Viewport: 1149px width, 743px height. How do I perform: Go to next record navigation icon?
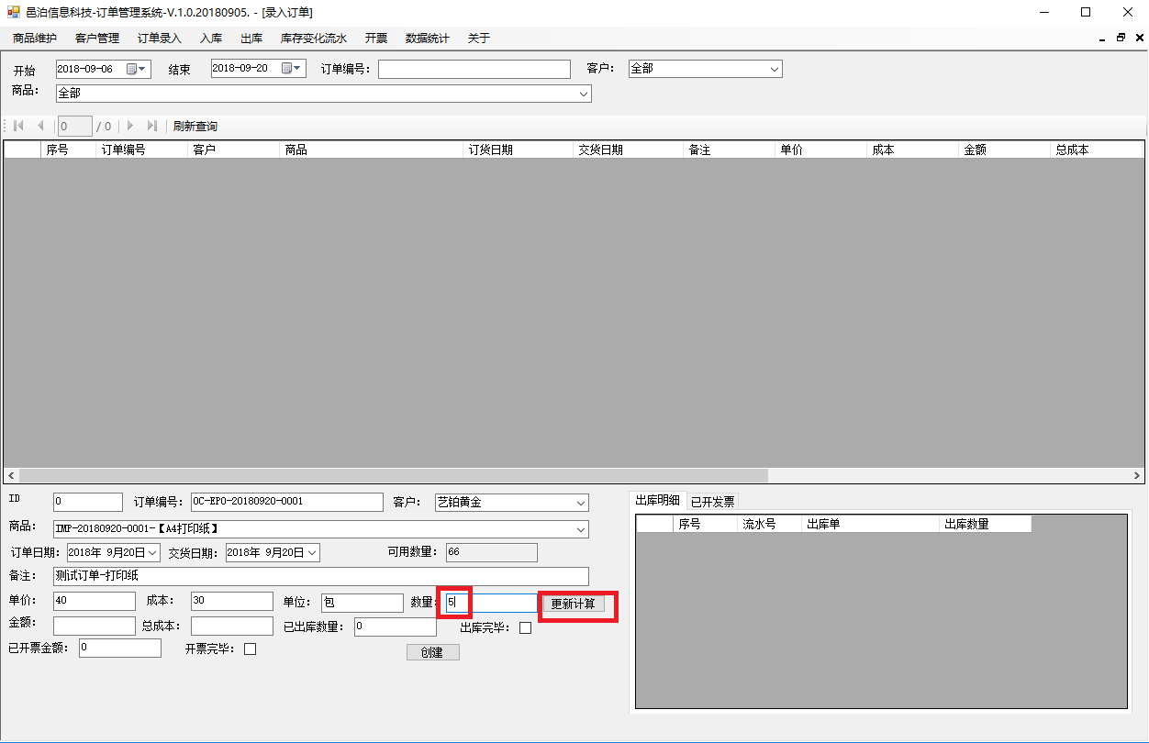coord(130,126)
